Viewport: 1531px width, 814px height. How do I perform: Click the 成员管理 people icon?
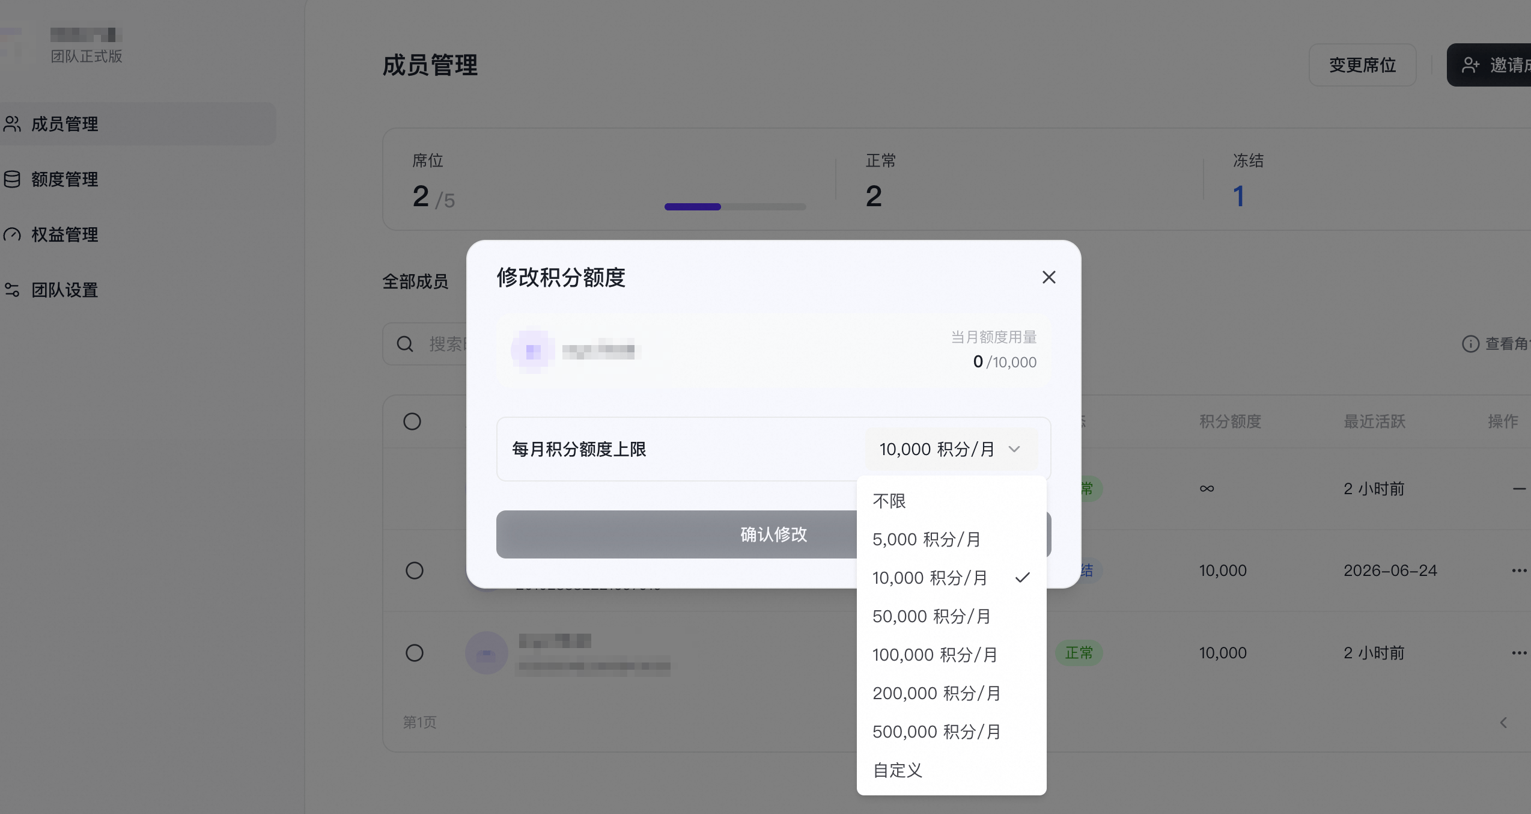(12, 124)
